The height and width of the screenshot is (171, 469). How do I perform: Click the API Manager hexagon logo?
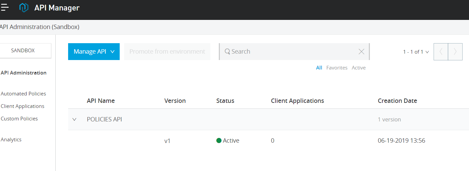point(24,7)
